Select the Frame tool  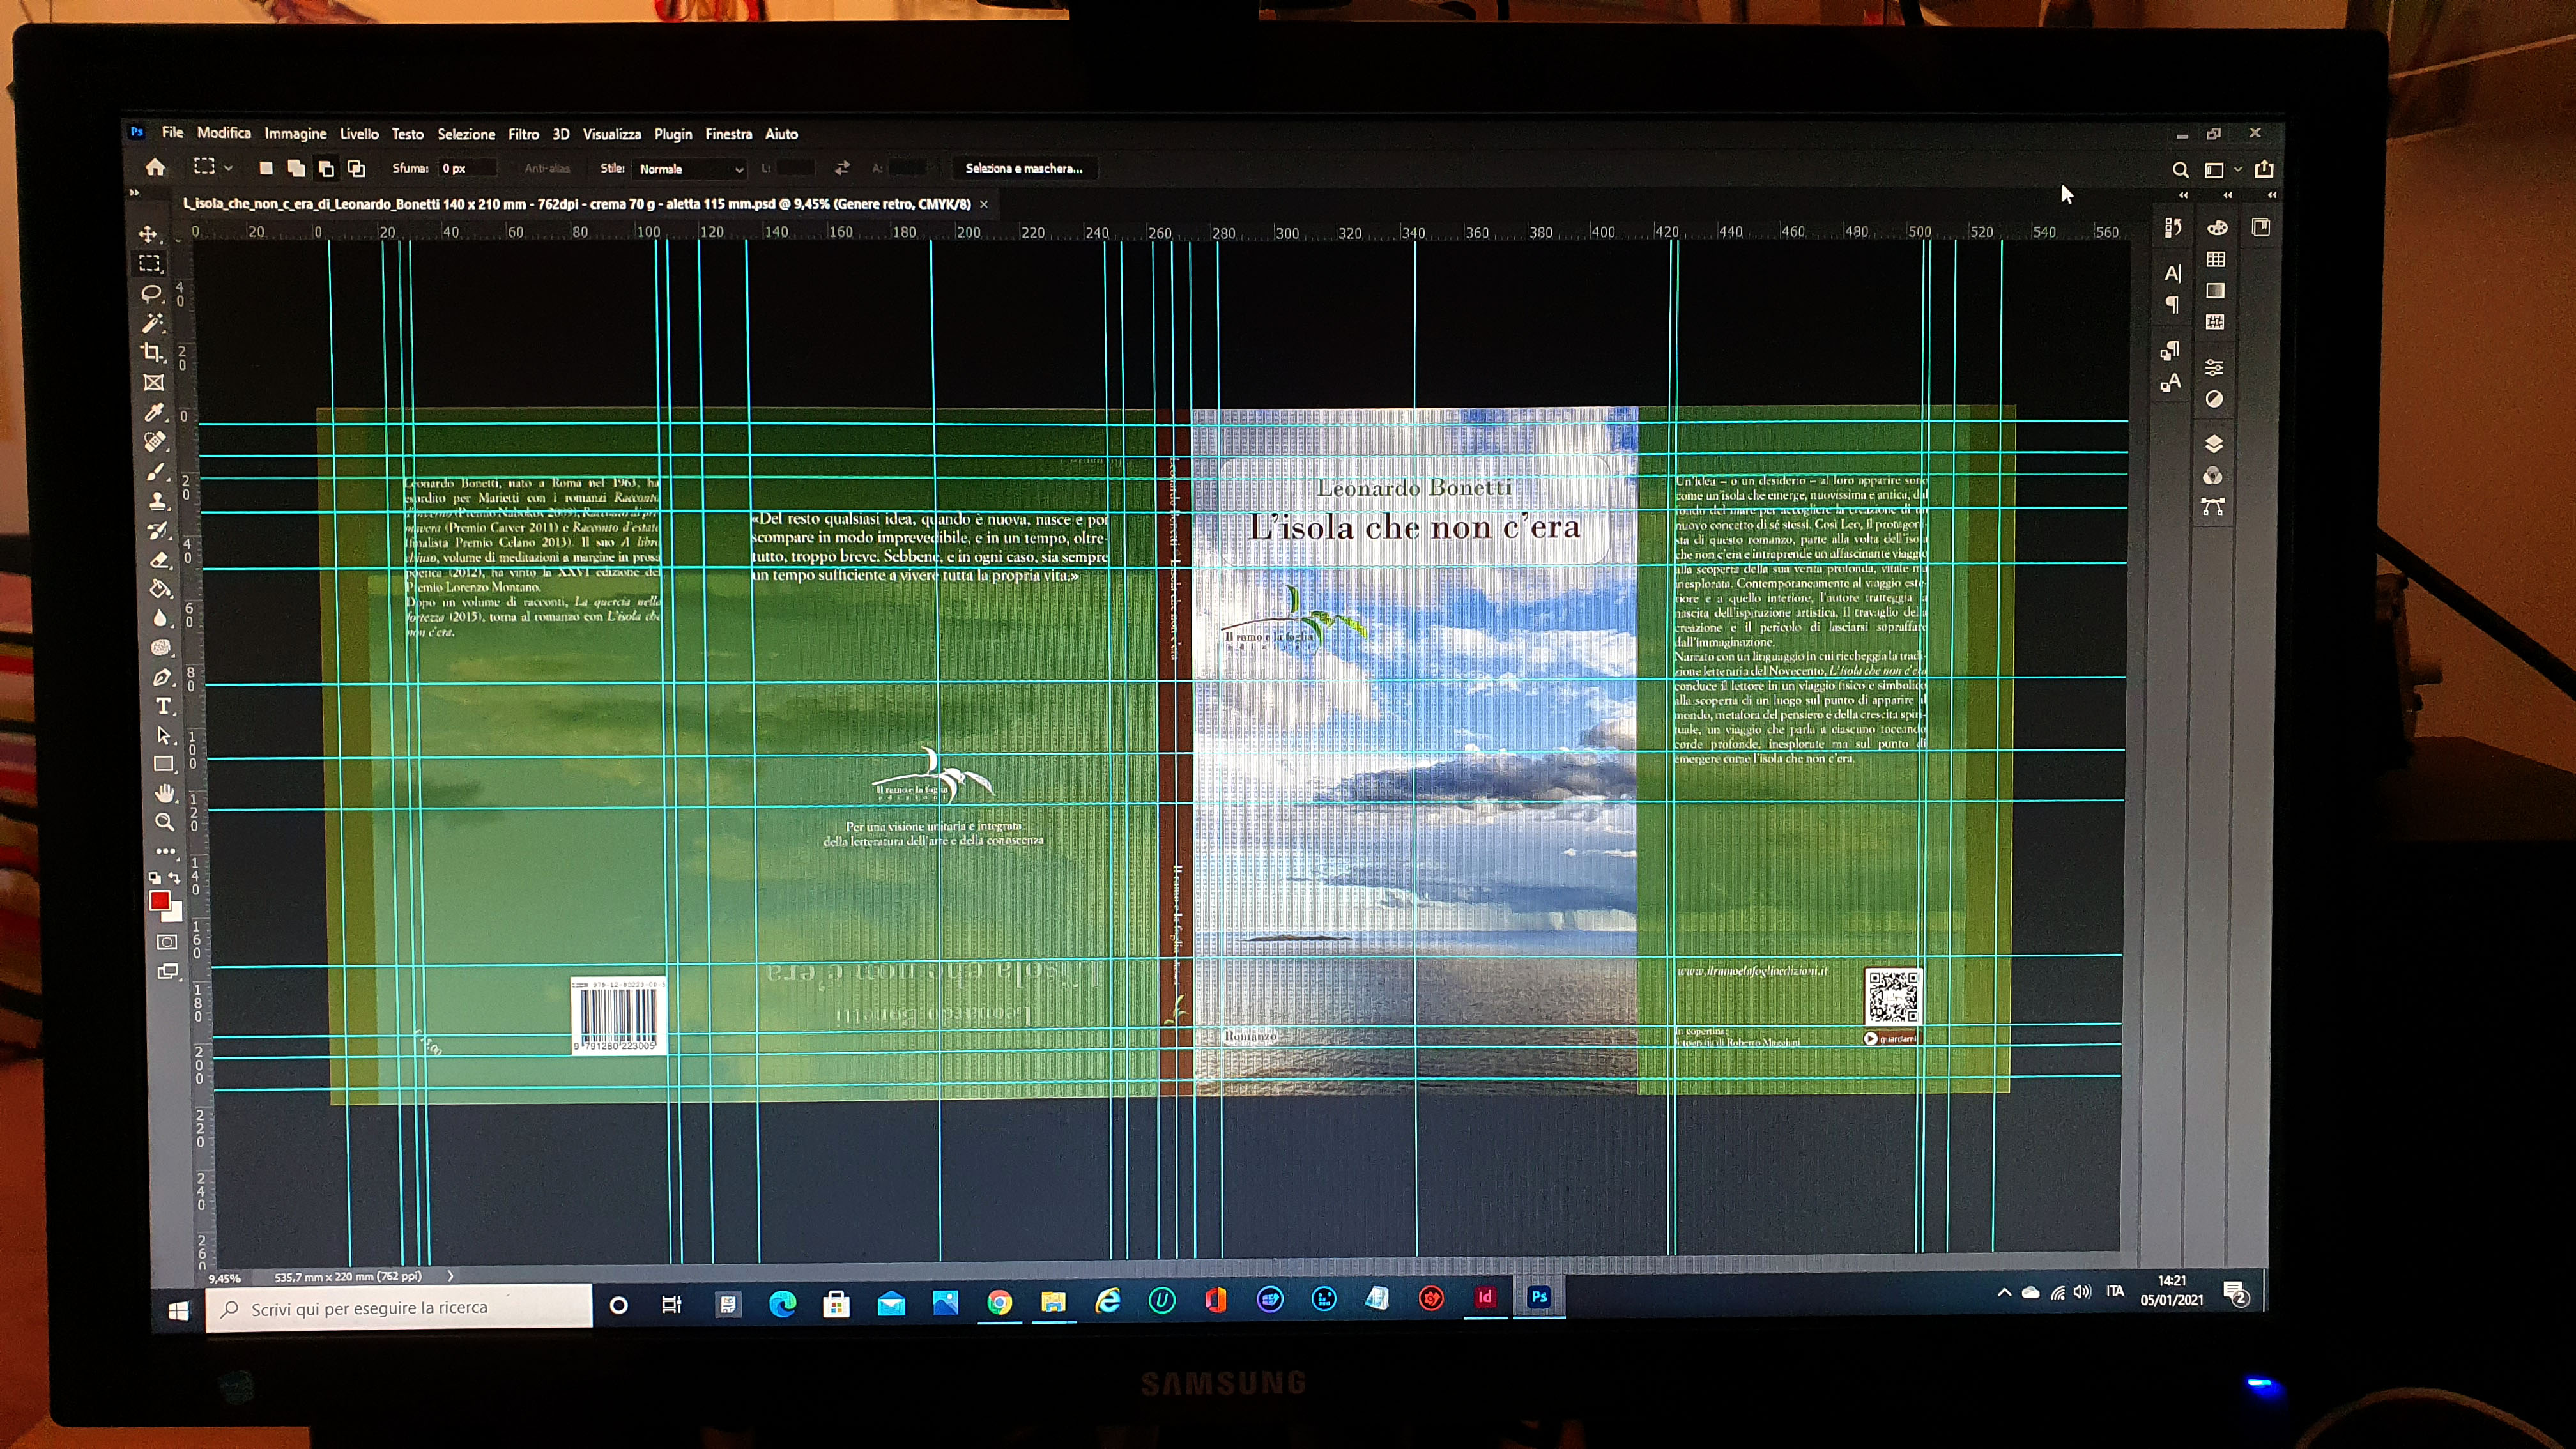pyautogui.click(x=153, y=382)
